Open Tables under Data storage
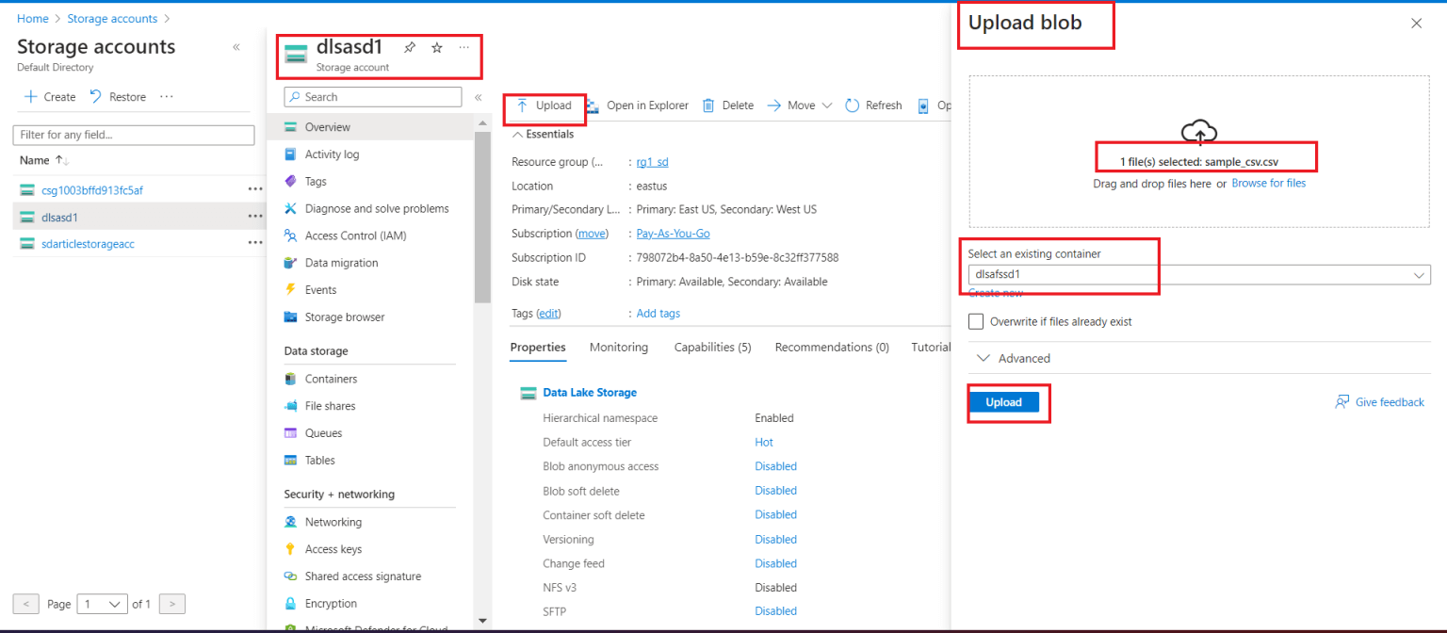The image size is (1447, 633). pos(319,461)
